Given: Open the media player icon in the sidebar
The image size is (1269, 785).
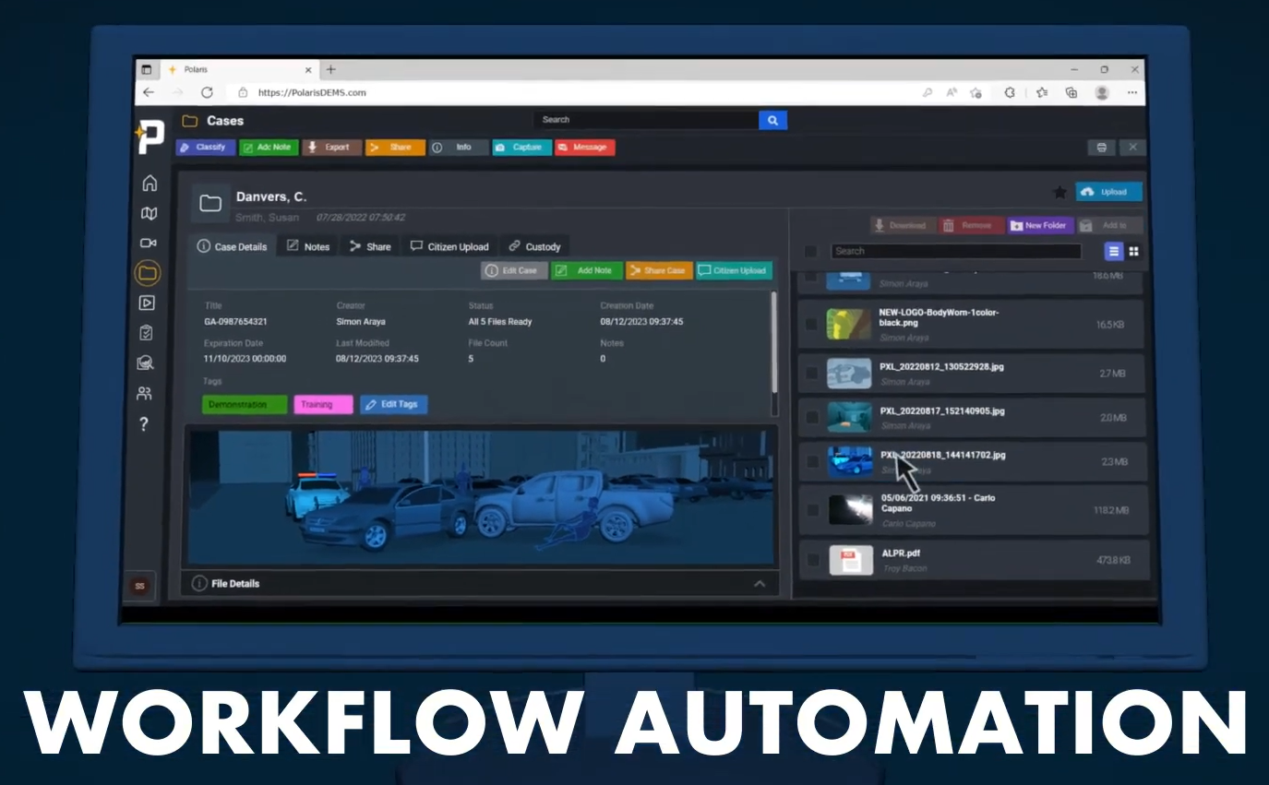Looking at the screenshot, I should [x=147, y=303].
